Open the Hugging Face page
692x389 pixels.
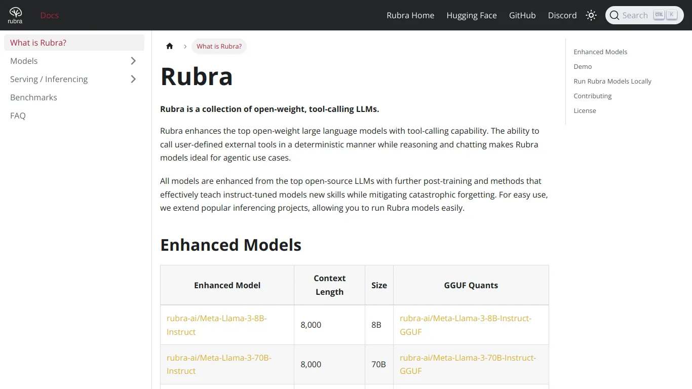click(x=472, y=15)
